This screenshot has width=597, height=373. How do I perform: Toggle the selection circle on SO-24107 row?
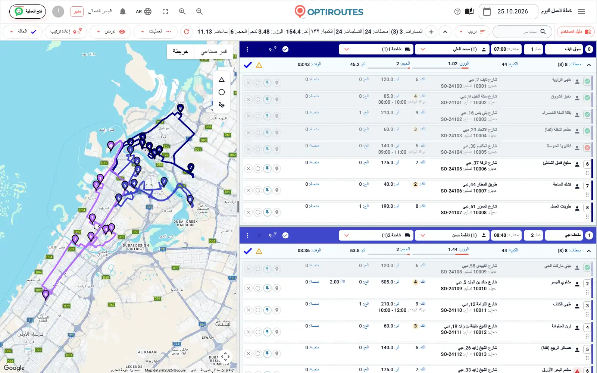click(258, 212)
